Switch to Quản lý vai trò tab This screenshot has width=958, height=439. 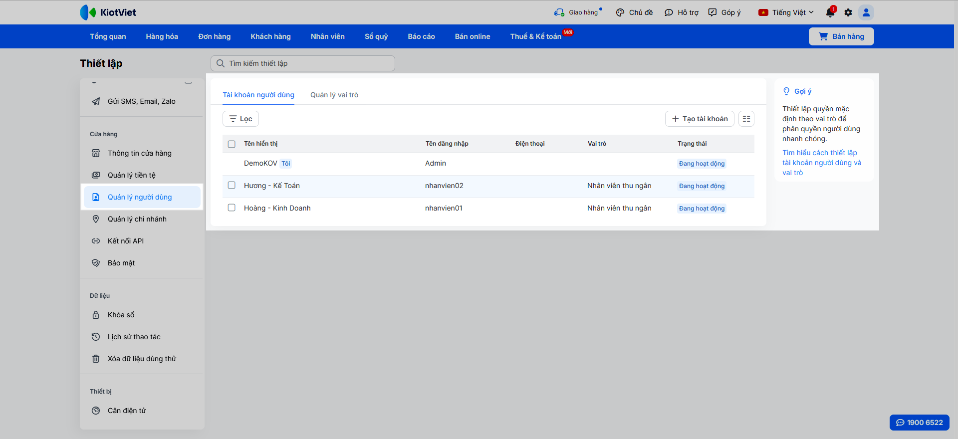(x=334, y=95)
